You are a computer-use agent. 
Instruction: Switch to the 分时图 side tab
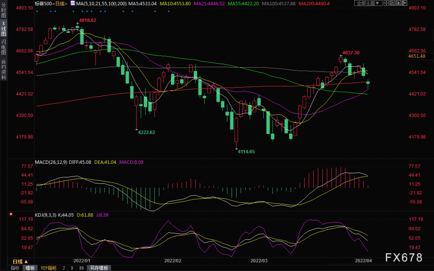click(3, 10)
